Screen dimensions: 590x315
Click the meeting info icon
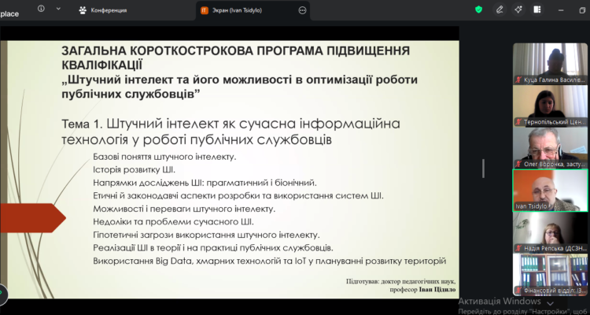[x=40, y=9]
